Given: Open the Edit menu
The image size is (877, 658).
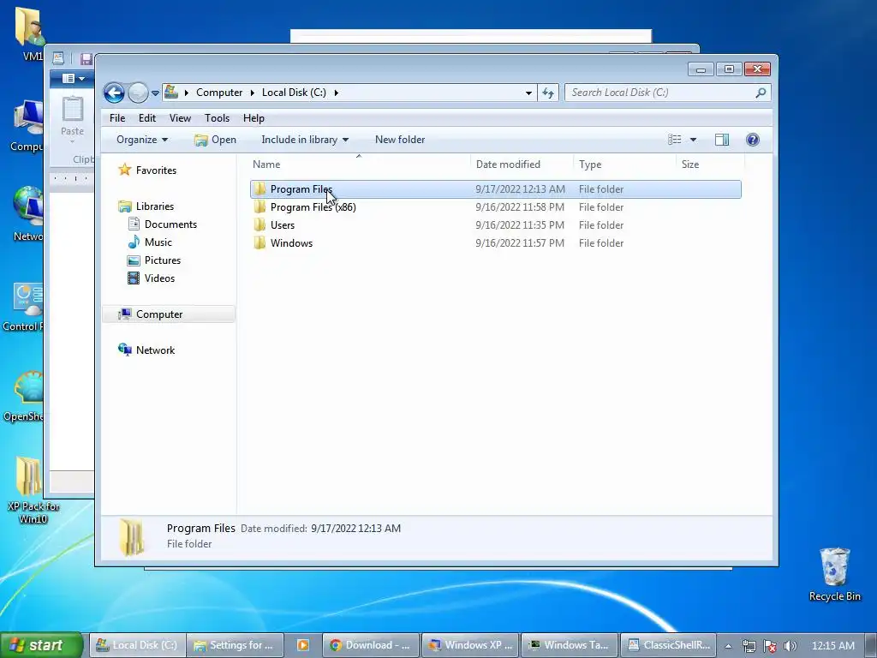Looking at the screenshot, I should pyautogui.click(x=147, y=118).
